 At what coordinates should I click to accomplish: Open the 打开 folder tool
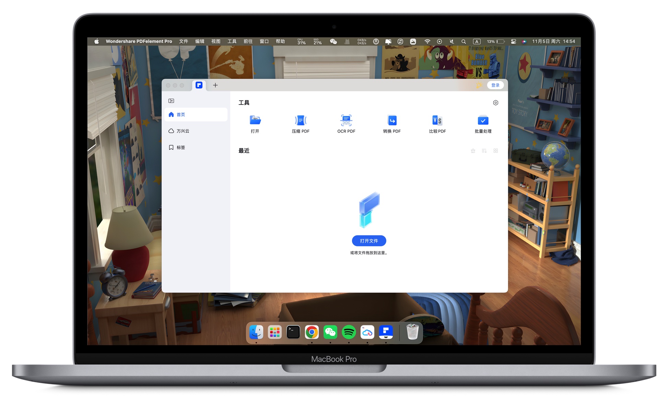click(255, 124)
